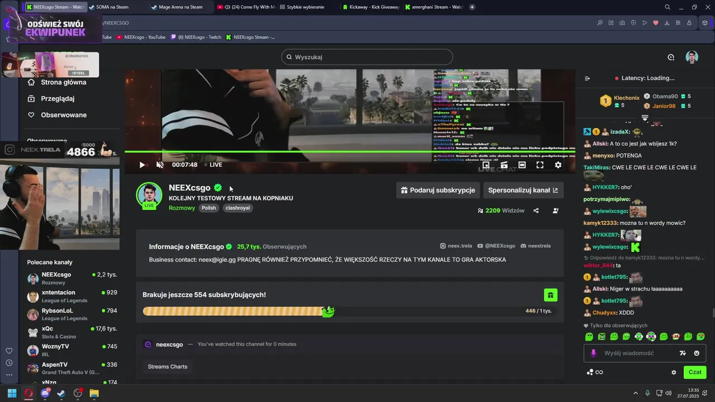Select the Polish tag

(x=209, y=208)
